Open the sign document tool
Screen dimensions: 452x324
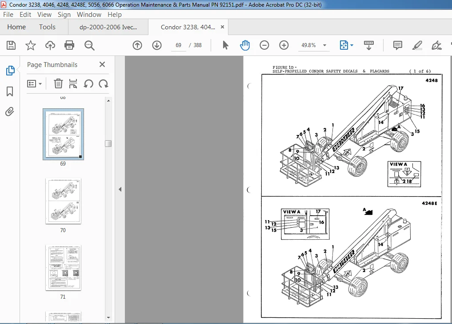click(436, 45)
